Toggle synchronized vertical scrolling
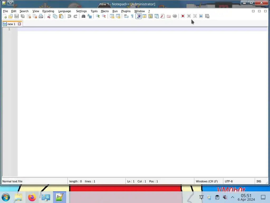The width and height of the screenshot is (270, 203). tap(112, 16)
